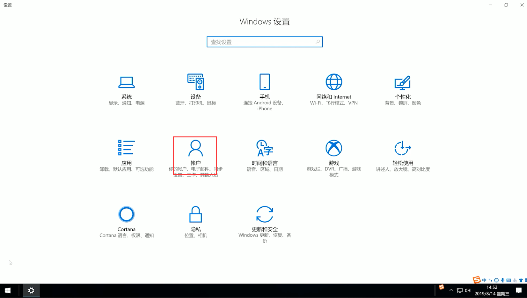Click 语音、区域、日期 description text
This screenshot has width=527, height=298.
(265, 169)
